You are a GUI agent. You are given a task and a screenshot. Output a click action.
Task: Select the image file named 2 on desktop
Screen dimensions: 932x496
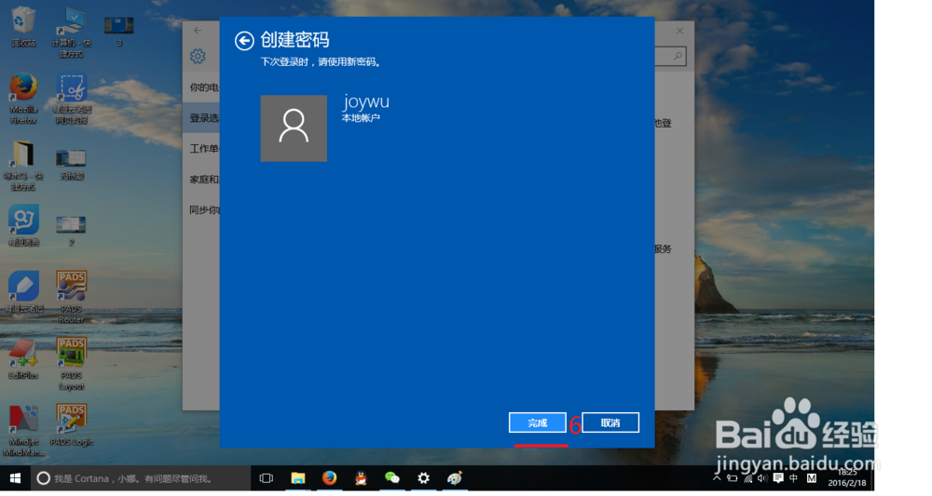(72, 230)
